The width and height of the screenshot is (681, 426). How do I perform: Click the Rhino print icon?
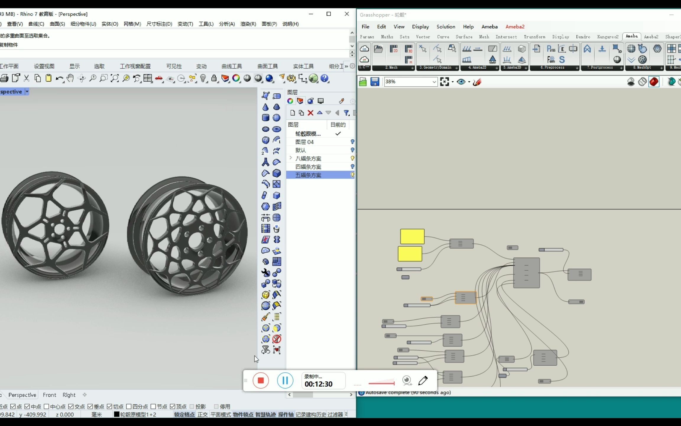tap(4, 78)
